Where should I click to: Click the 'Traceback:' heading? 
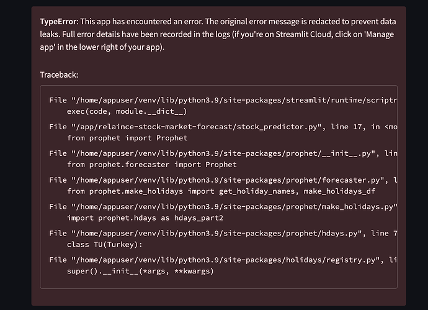[59, 75]
